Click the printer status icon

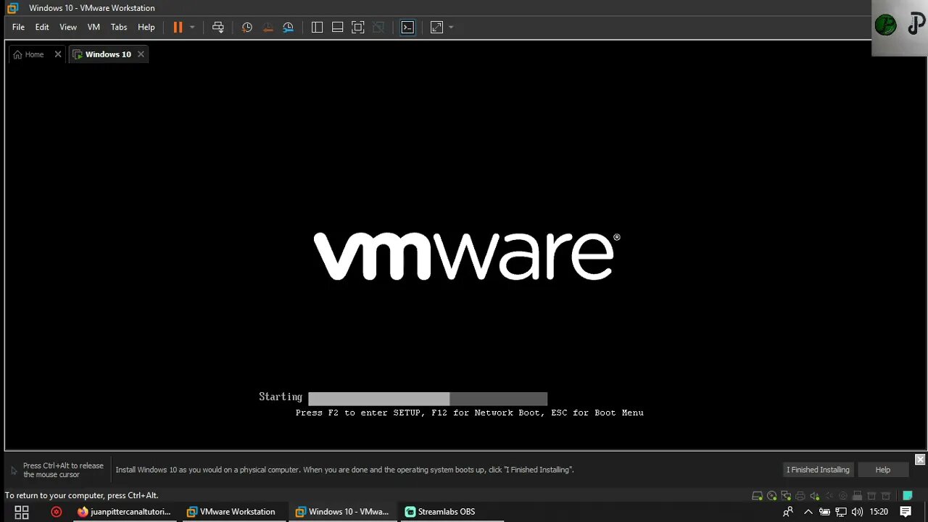pyautogui.click(x=800, y=496)
